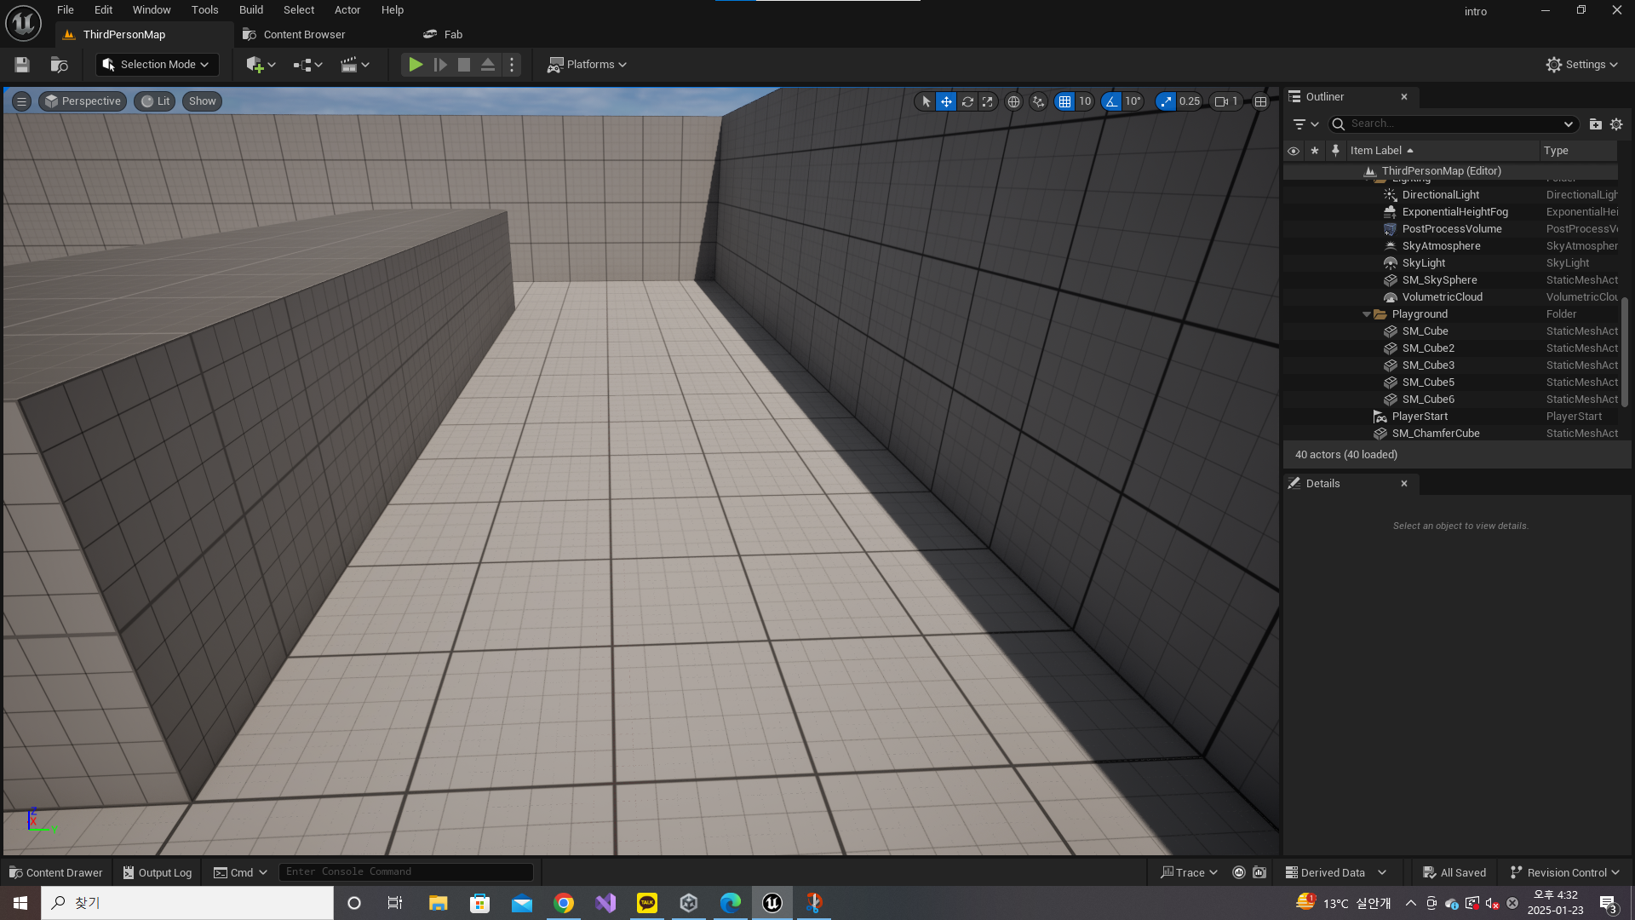The width and height of the screenshot is (1635, 920).
Task: Activate the Rotate gizmo tool
Action: click(x=967, y=101)
